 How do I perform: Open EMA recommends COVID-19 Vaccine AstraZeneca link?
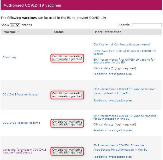(120, 147)
